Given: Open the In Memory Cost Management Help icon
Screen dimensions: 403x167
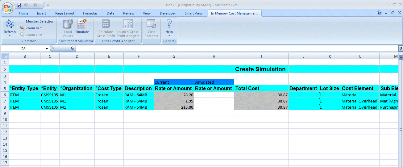Looking at the screenshot, I should (x=169, y=24).
